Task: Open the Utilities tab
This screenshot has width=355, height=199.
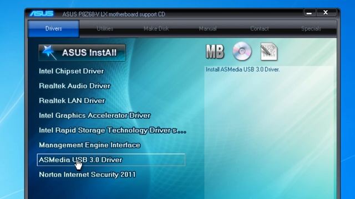Action: click(105, 29)
